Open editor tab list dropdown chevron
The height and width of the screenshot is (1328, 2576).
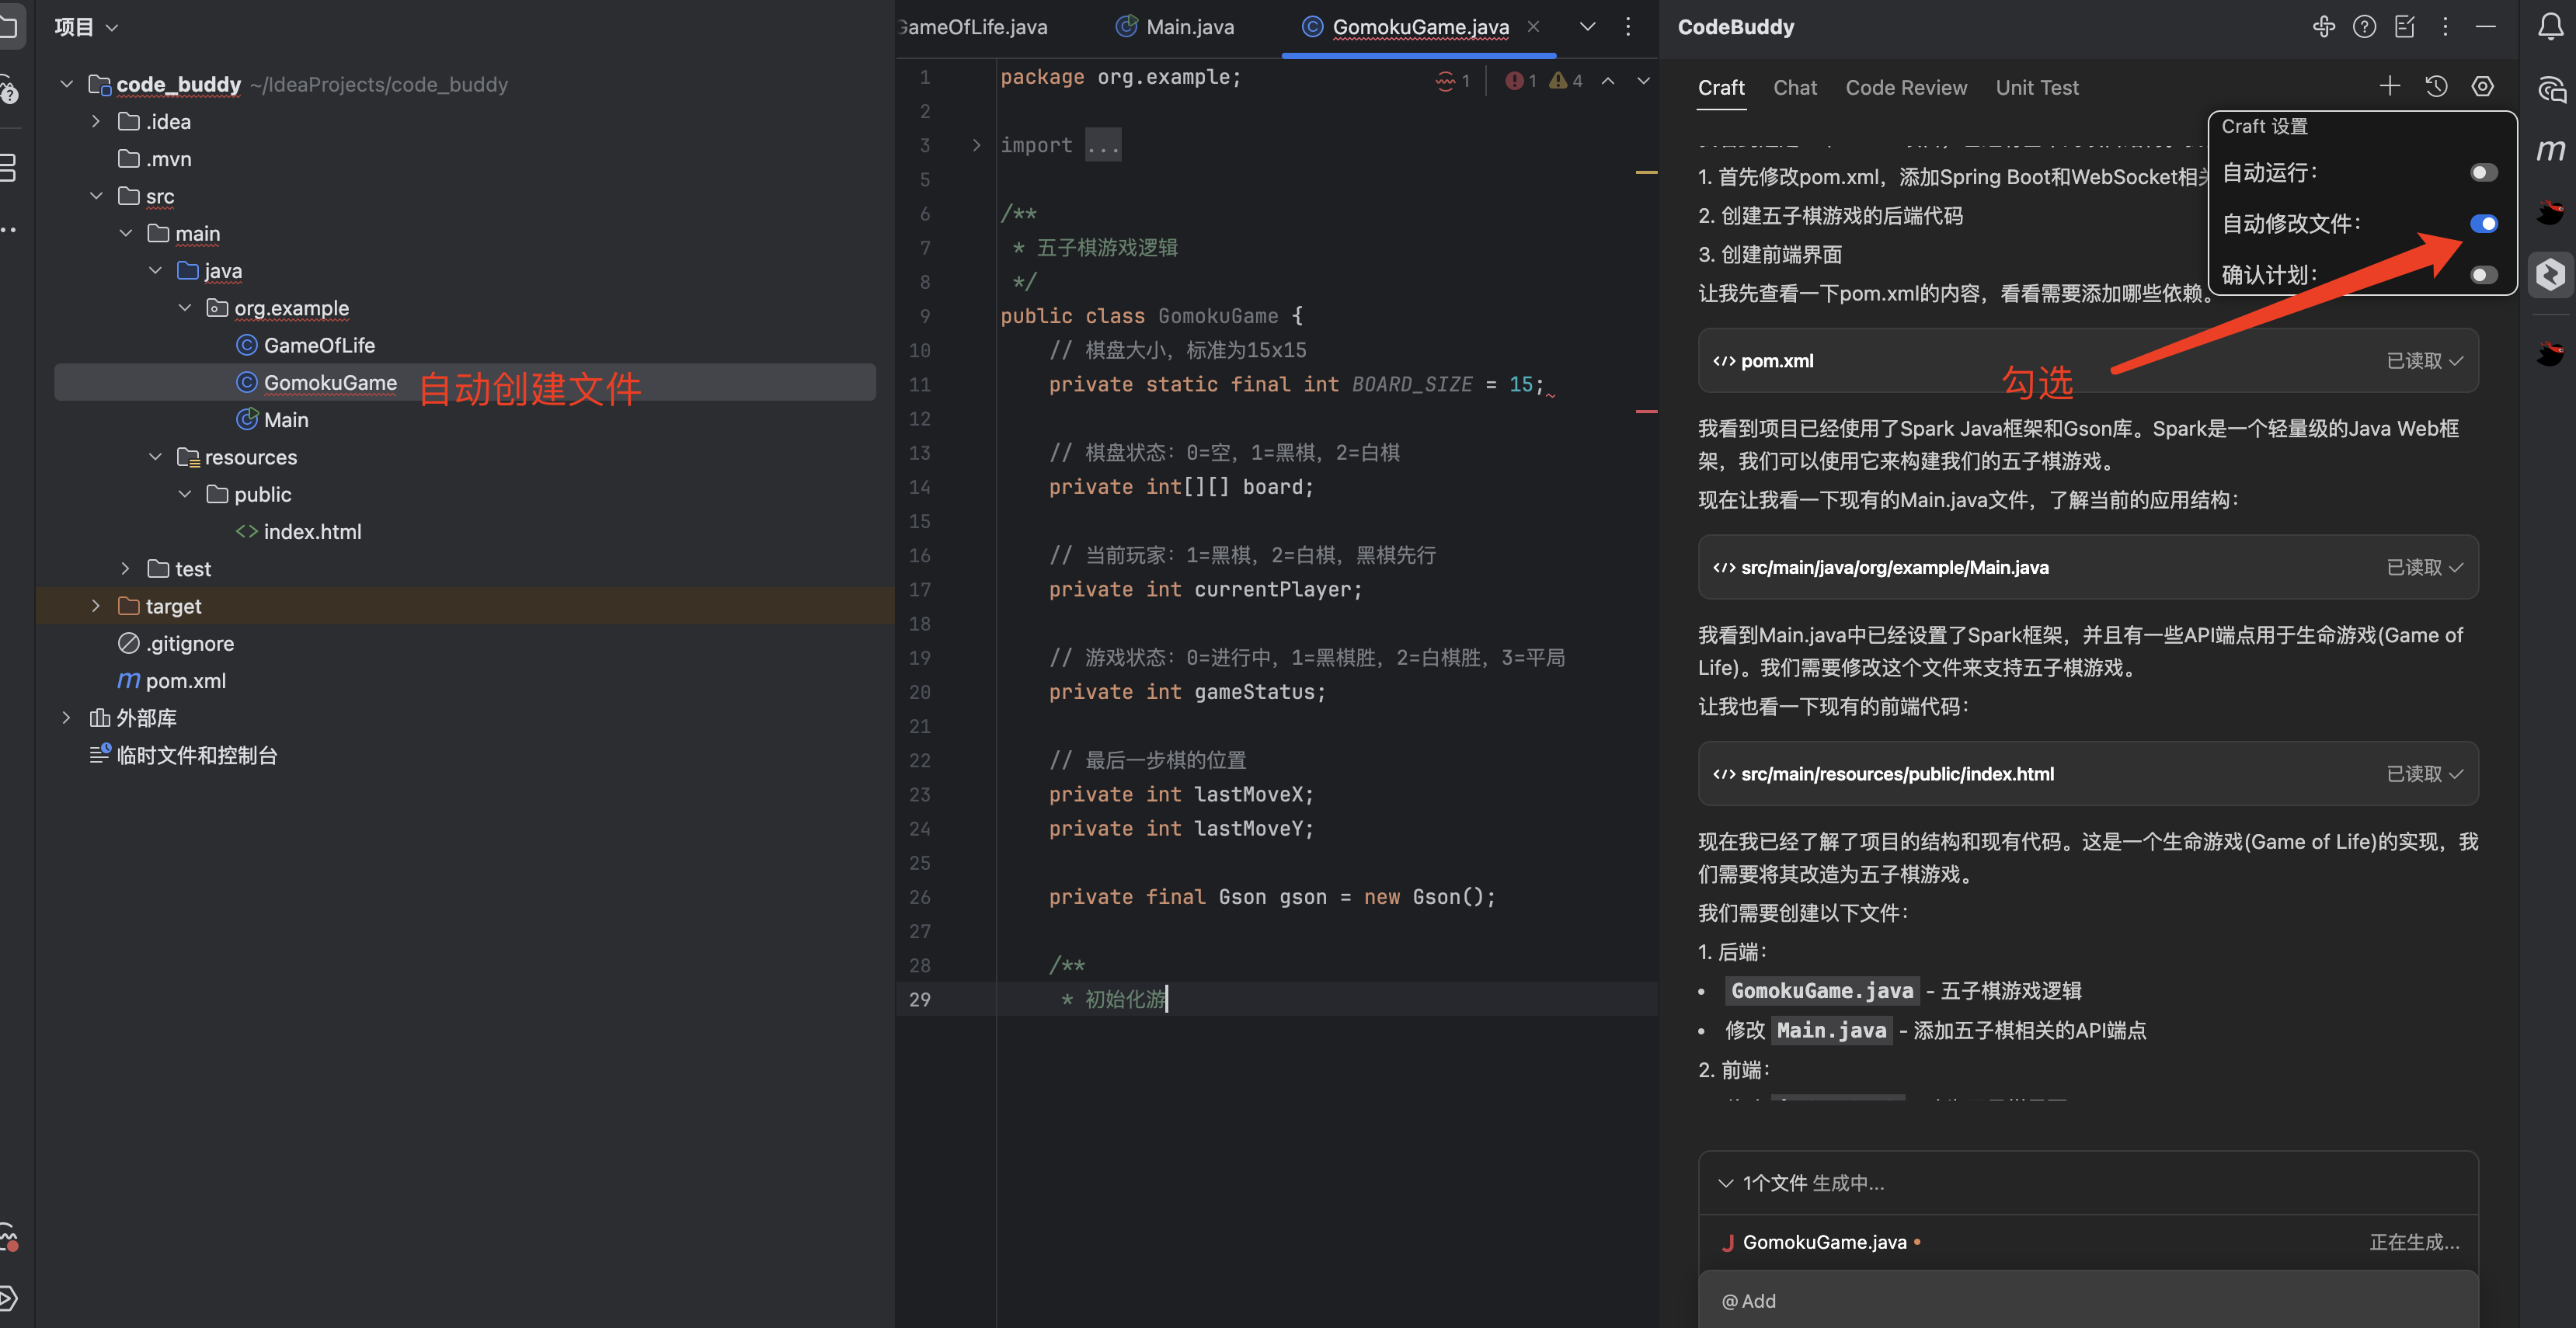pos(1587,27)
